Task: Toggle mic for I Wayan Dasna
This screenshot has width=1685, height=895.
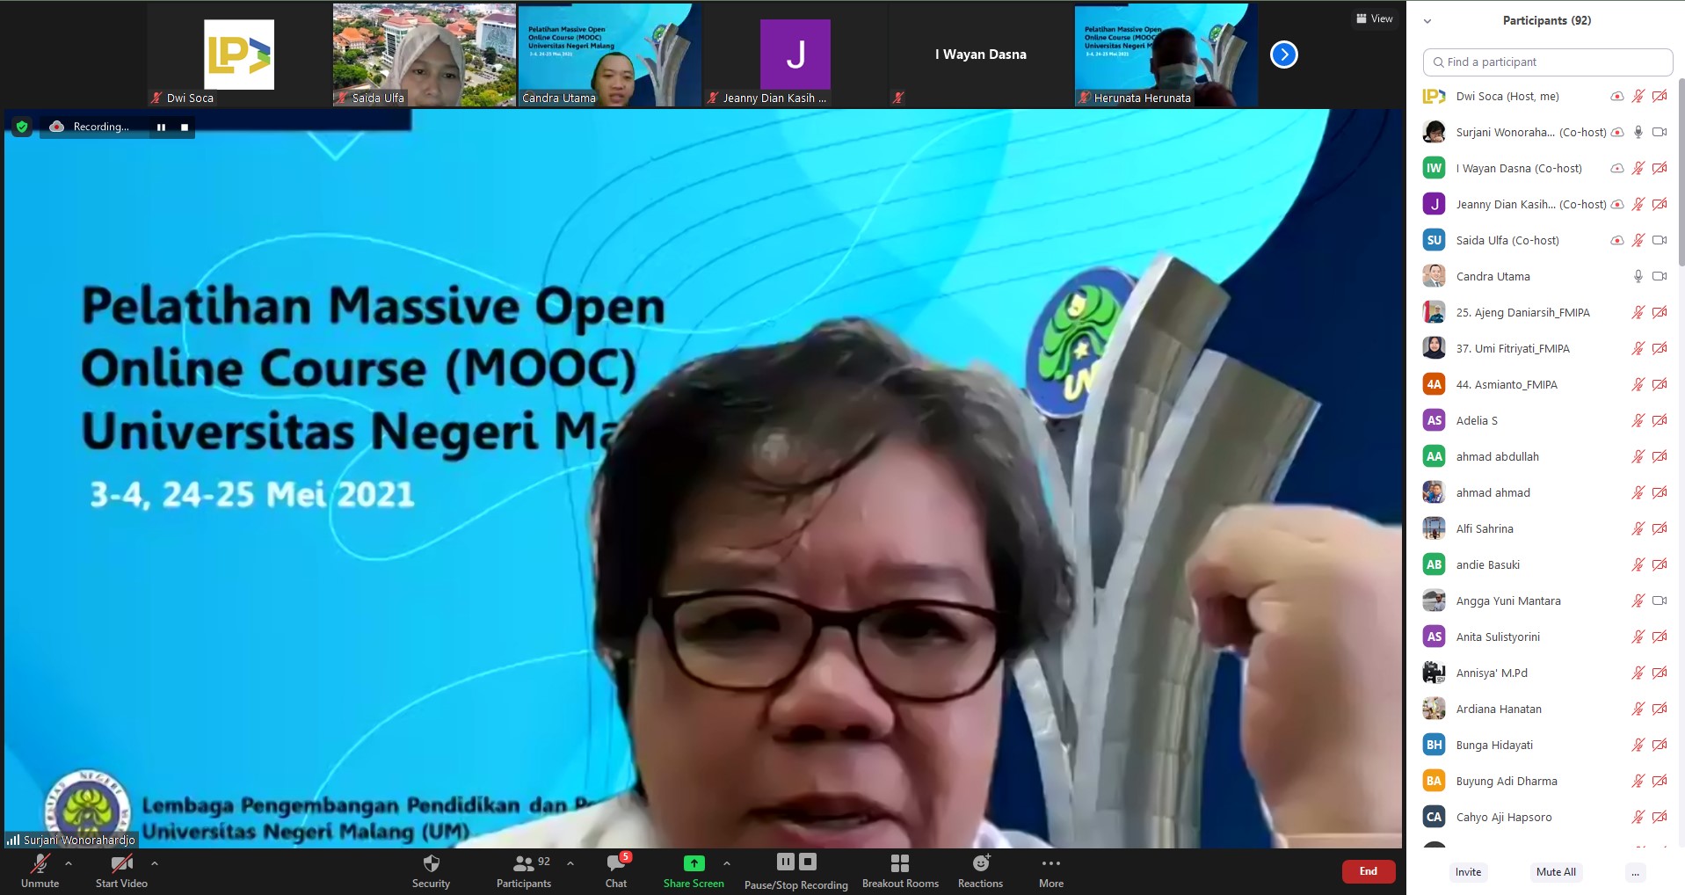Action: pyautogui.click(x=1638, y=168)
